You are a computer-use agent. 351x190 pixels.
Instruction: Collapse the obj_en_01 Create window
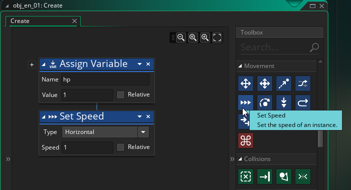(7, 6)
